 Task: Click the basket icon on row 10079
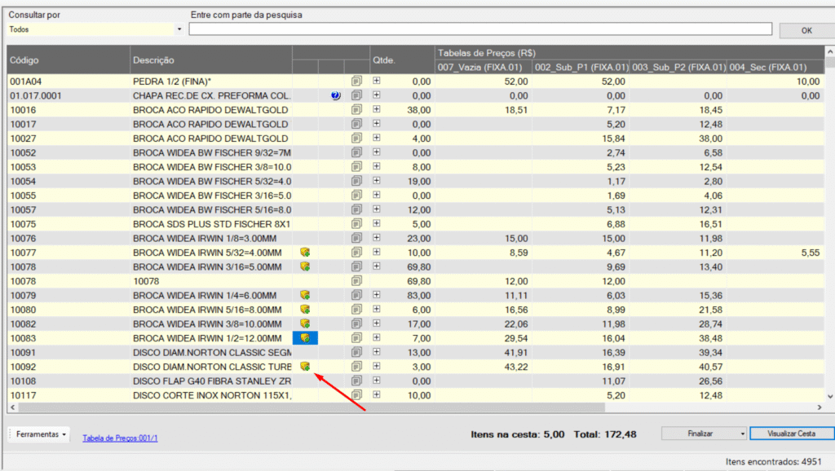(x=305, y=295)
